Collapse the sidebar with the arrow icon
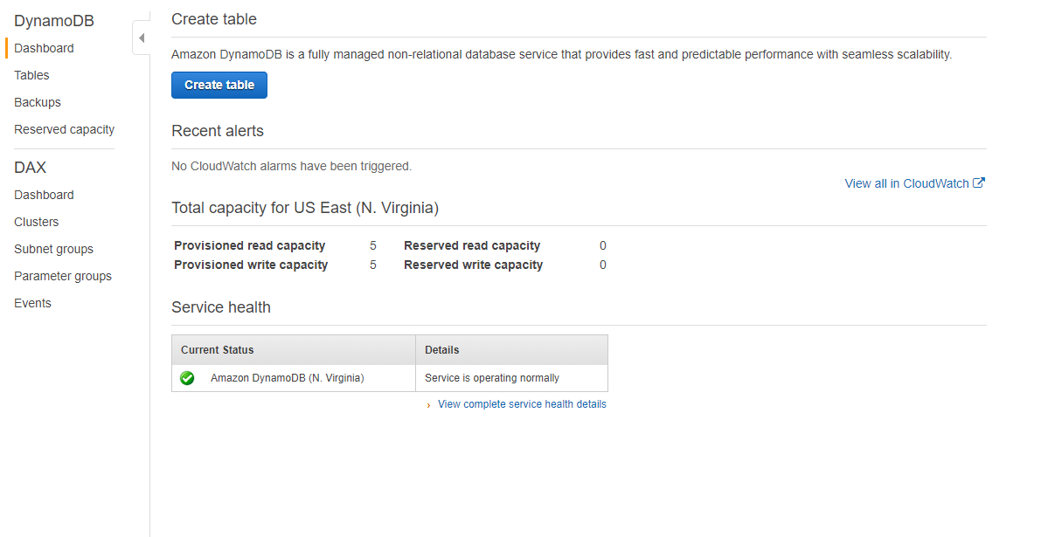The image size is (1055, 537). coord(142,38)
